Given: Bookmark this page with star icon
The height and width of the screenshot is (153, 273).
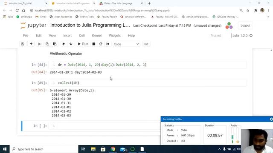Looking at the screenshot, I should (x=248, y=10).
